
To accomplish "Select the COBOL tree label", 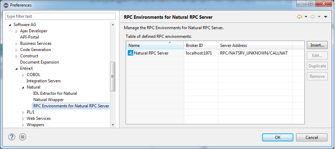I will [x=33, y=75].
